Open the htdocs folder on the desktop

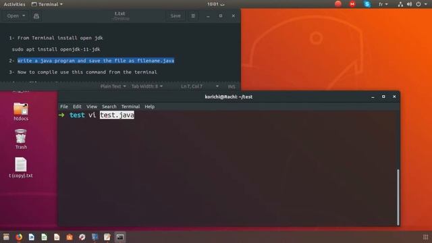21,111
